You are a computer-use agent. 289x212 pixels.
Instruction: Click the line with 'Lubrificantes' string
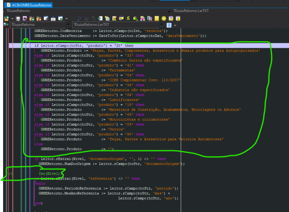tap(90, 100)
